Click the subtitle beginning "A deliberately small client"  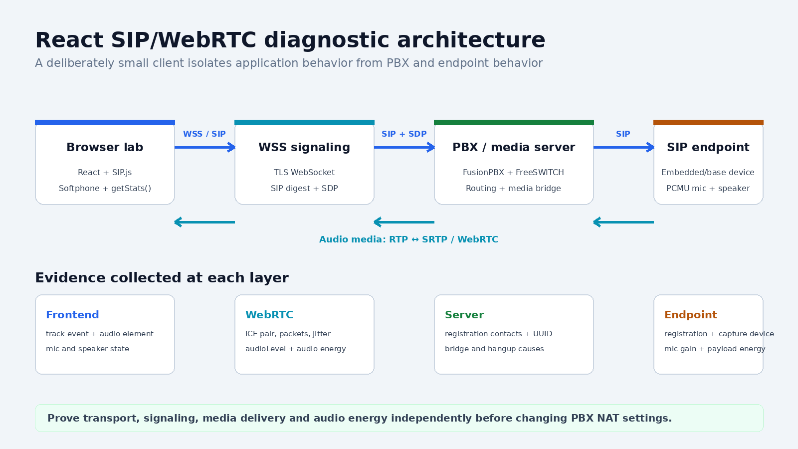(x=289, y=63)
